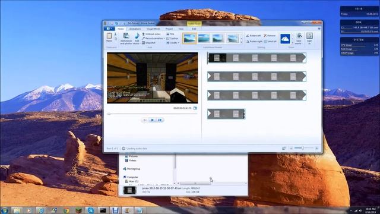Click the thumbnail size icon in the status bar

[x=284, y=148]
